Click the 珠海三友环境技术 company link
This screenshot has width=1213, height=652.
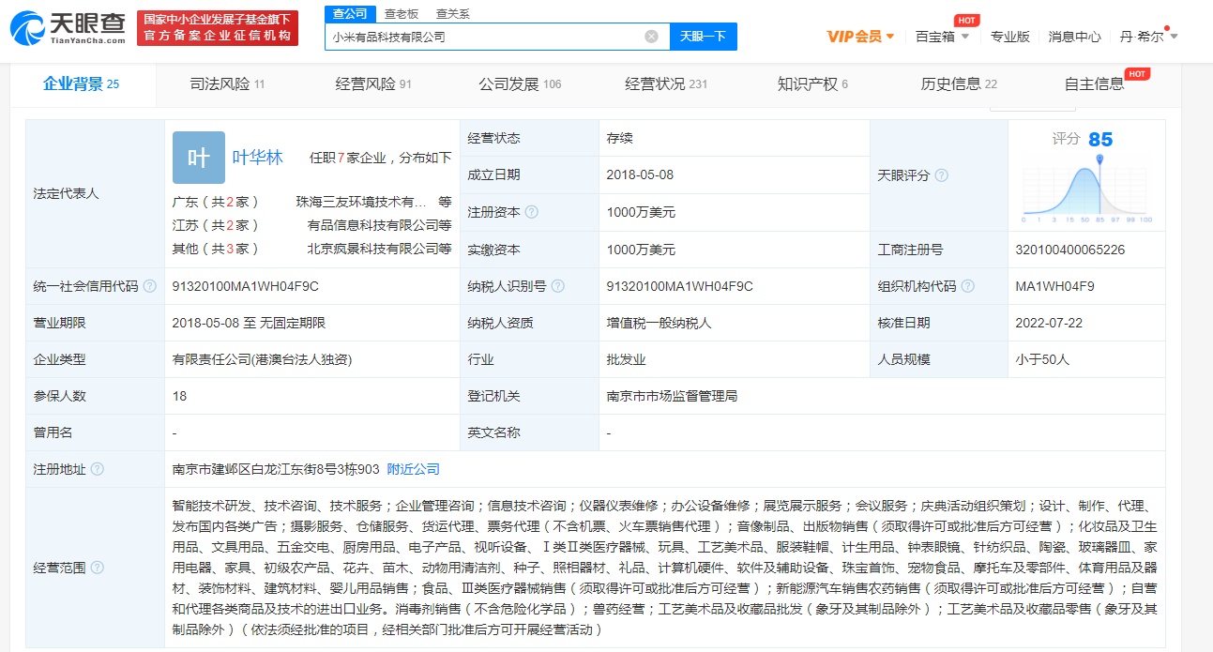[x=361, y=202]
